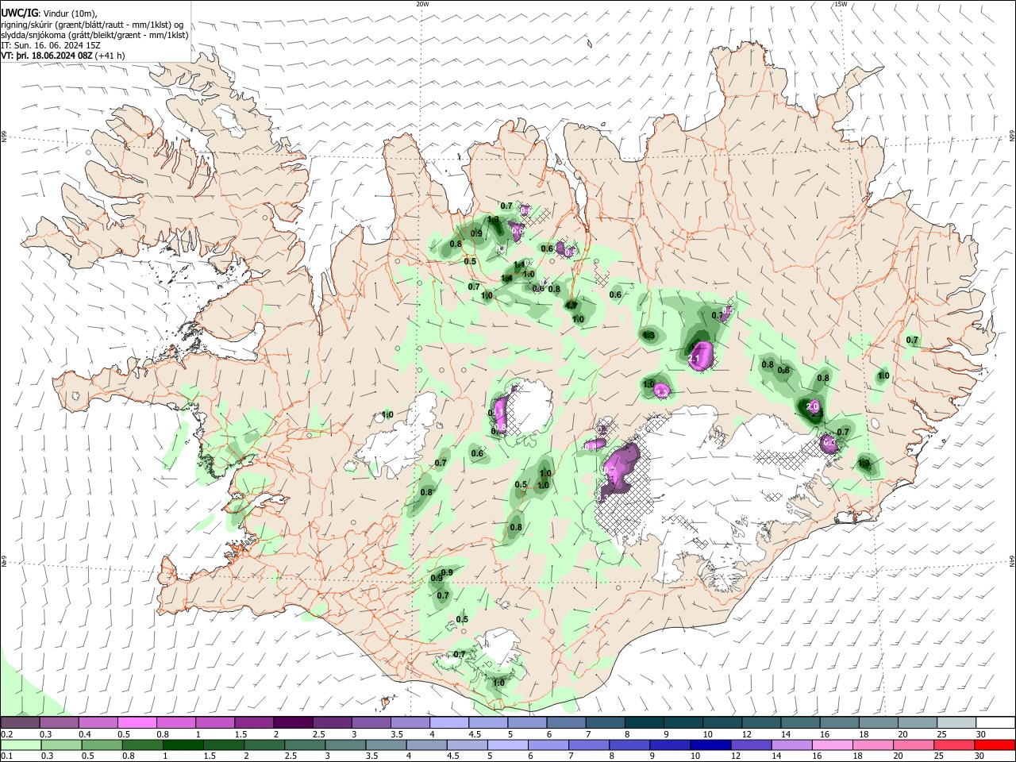Click the bright red 30+ lower legend swatch
1016x762 pixels.
pyautogui.click(x=996, y=745)
